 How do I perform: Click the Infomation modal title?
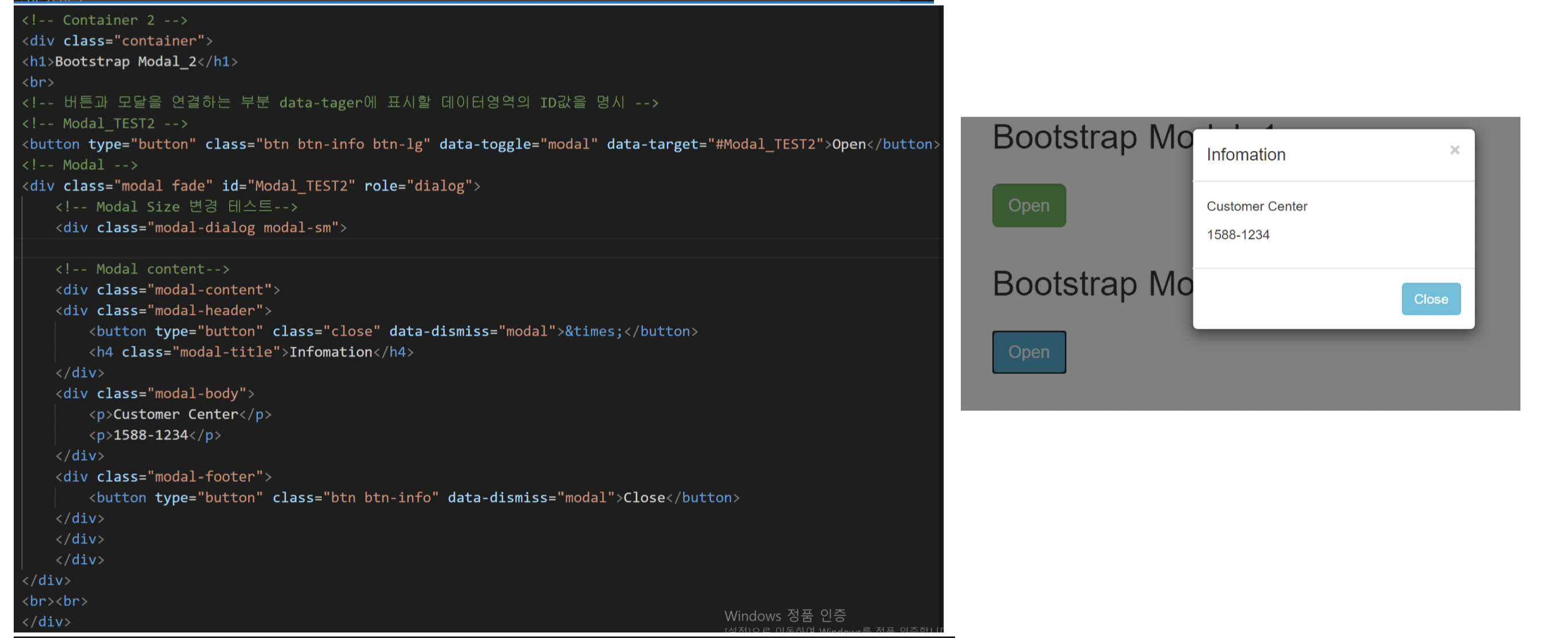pos(1245,155)
